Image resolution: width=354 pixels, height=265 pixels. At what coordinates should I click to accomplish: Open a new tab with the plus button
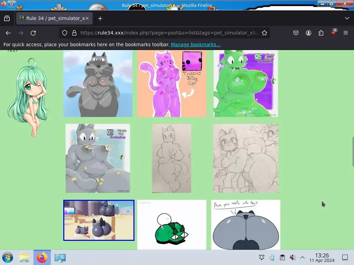(100, 19)
